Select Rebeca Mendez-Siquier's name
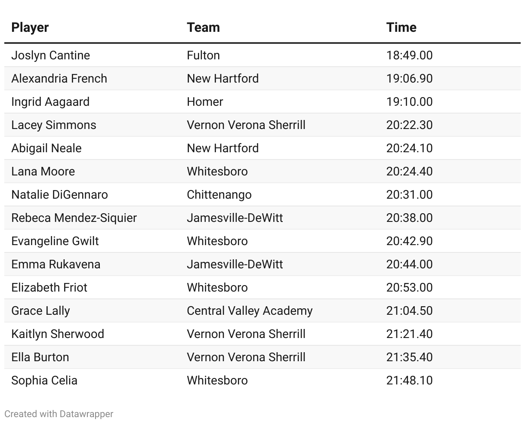Screen dimensions: 525x424 (74, 218)
